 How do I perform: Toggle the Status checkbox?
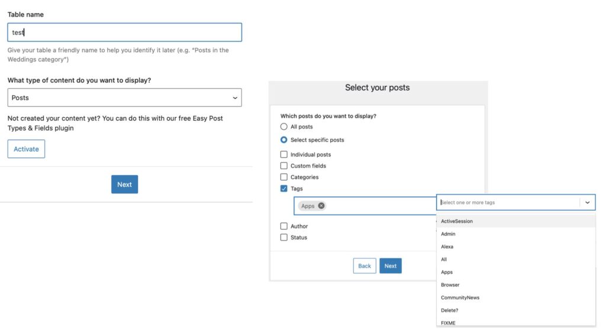coord(284,237)
